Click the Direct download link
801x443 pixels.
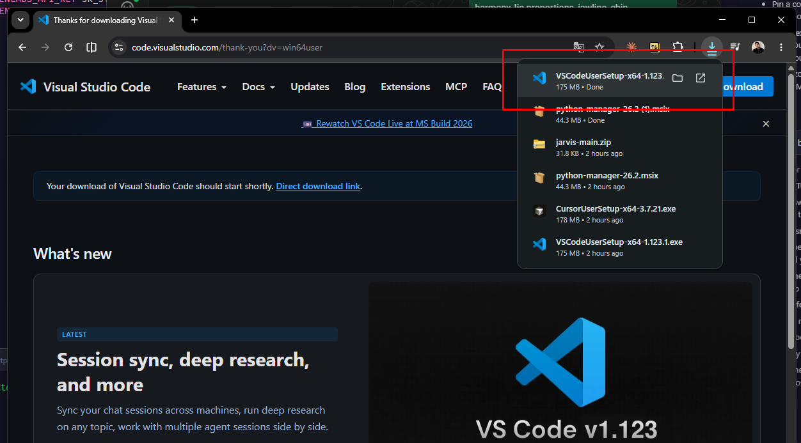(x=318, y=186)
